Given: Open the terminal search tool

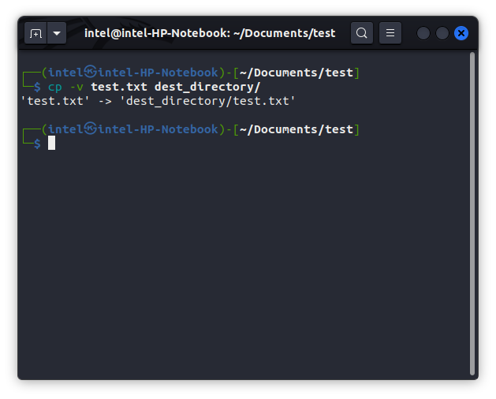Looking at the screenshot, I should tap(361, 33).
